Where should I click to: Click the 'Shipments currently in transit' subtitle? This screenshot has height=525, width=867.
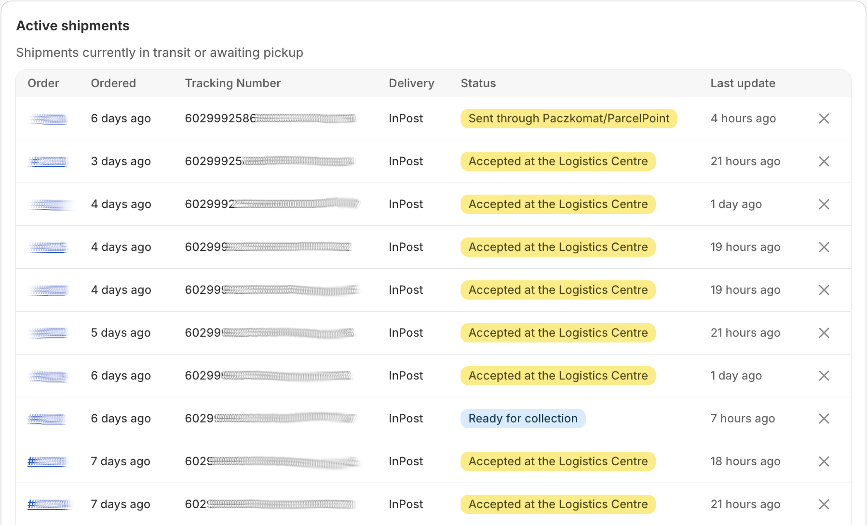tap(160, 52)
